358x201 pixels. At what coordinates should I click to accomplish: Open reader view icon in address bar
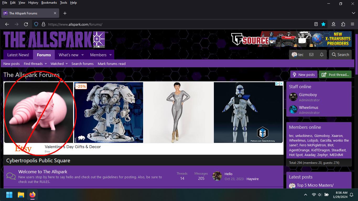[x=316, y=24]
